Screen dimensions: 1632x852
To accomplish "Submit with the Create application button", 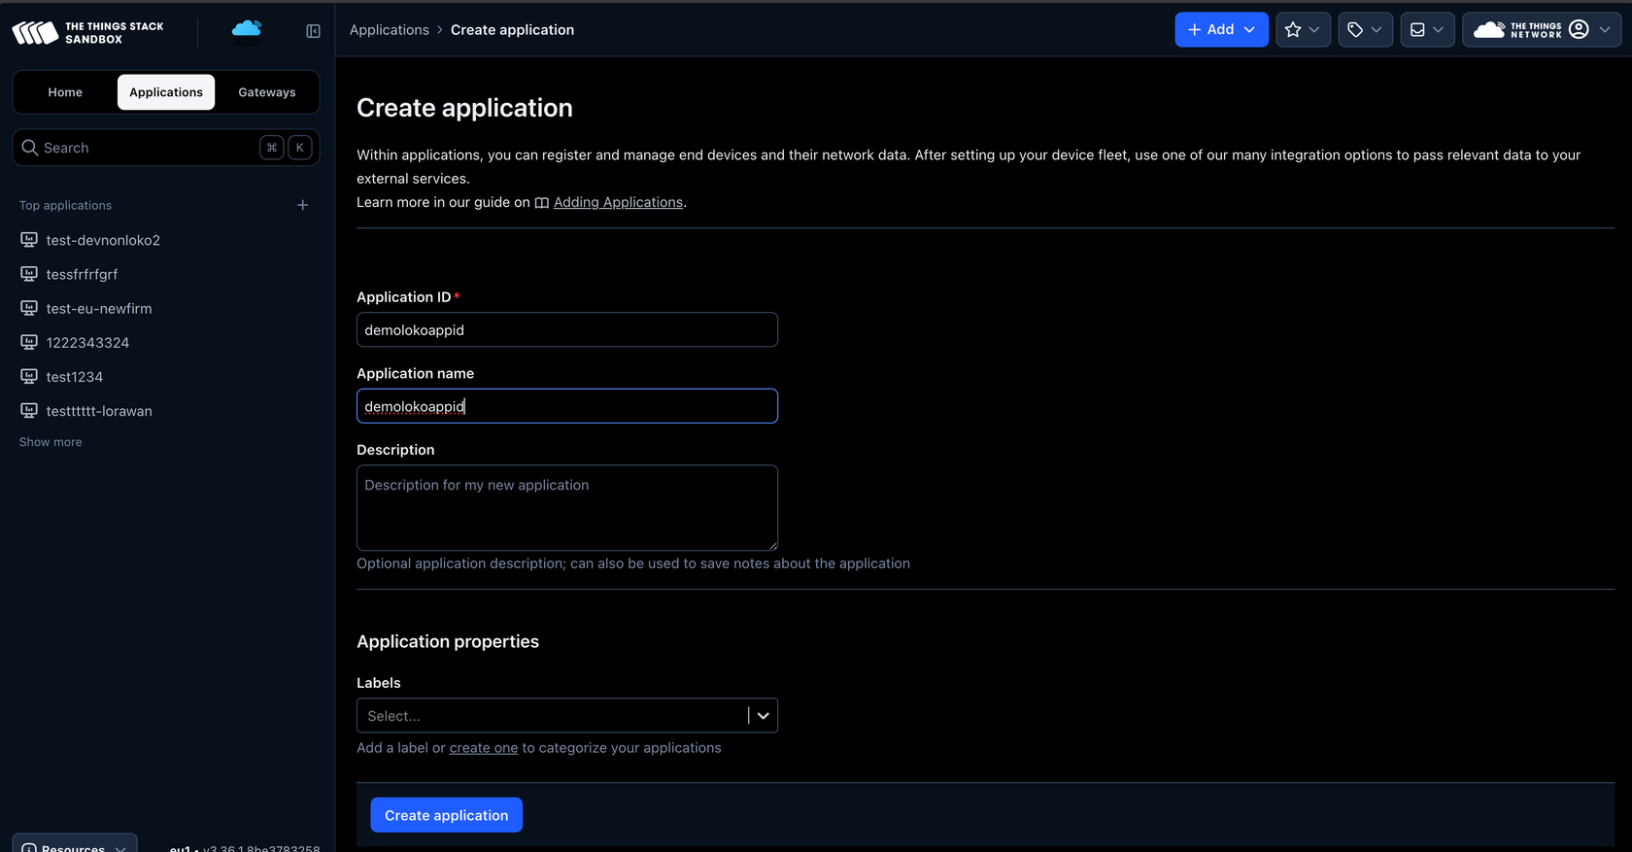I will (x=447, y=815).
